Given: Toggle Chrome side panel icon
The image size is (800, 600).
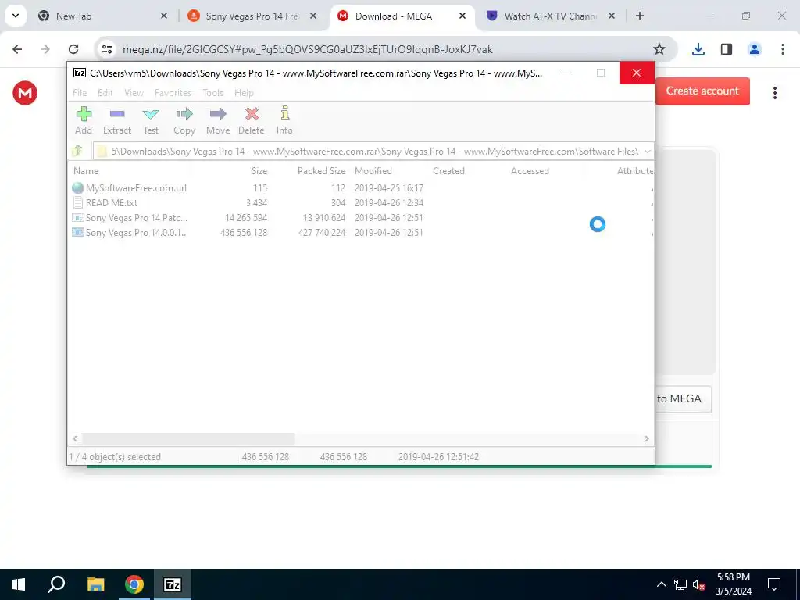Looking at the screenshot, I should tap(726, 49).
